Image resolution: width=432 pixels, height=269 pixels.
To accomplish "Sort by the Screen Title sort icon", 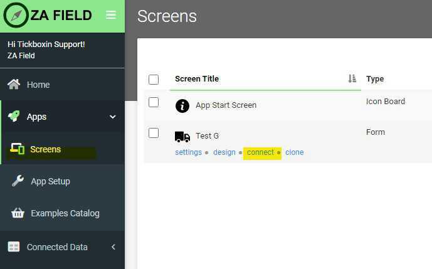I will tap(352, 79).
